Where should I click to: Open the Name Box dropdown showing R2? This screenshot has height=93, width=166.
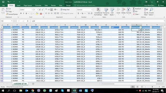pyautogui.click(x=12, y=21)
